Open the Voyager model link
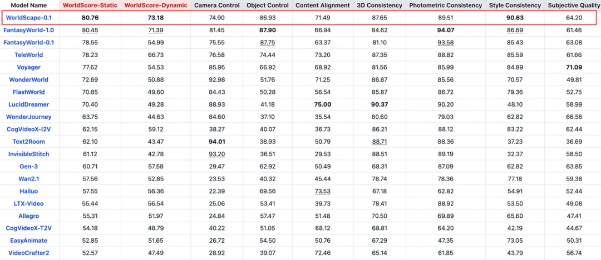The width and height of the screenshot is (601, 260). pyautogui.click(x=29, y=67)
